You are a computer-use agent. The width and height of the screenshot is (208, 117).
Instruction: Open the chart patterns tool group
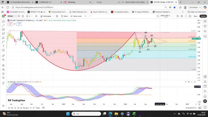pyautogui.click(x=3, y=34)
